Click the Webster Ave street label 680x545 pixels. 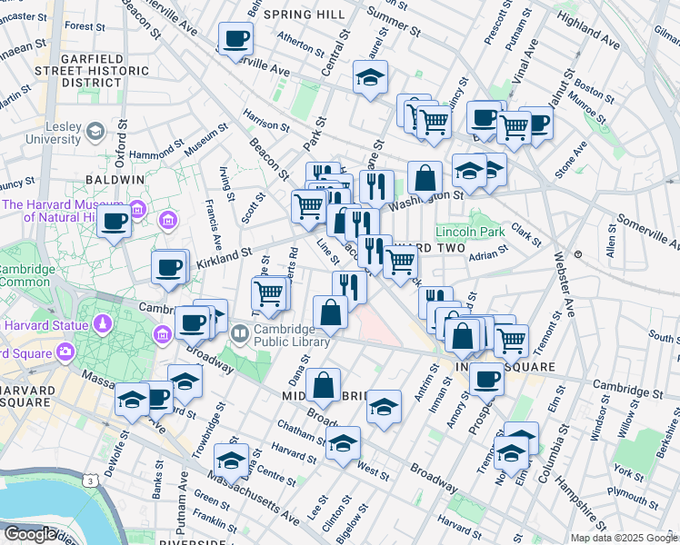(564, 283)
